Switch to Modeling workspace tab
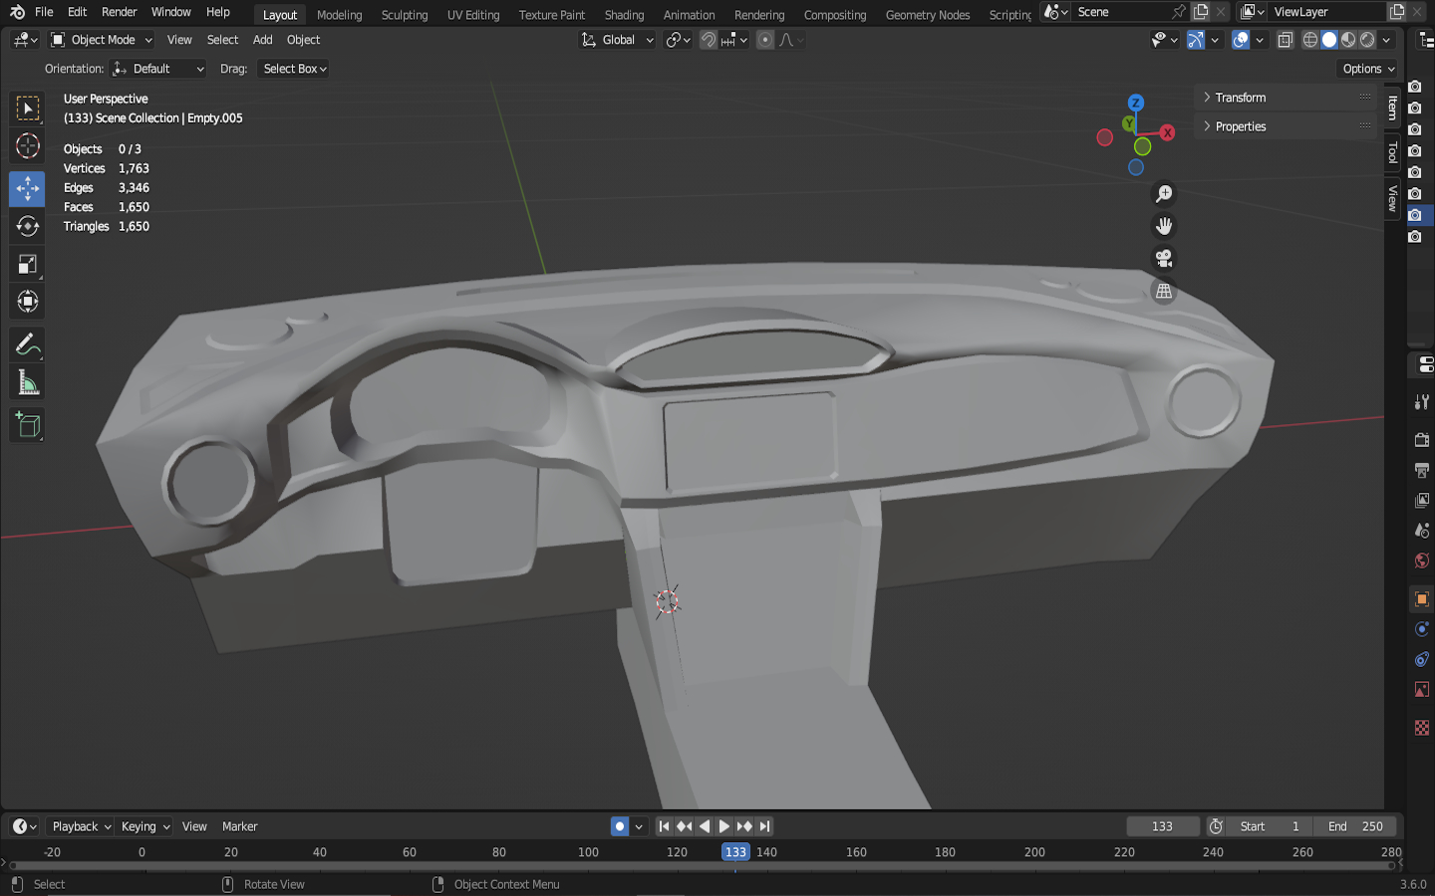This screenshot has height=896, width=1435. click(x=339, y=15)
